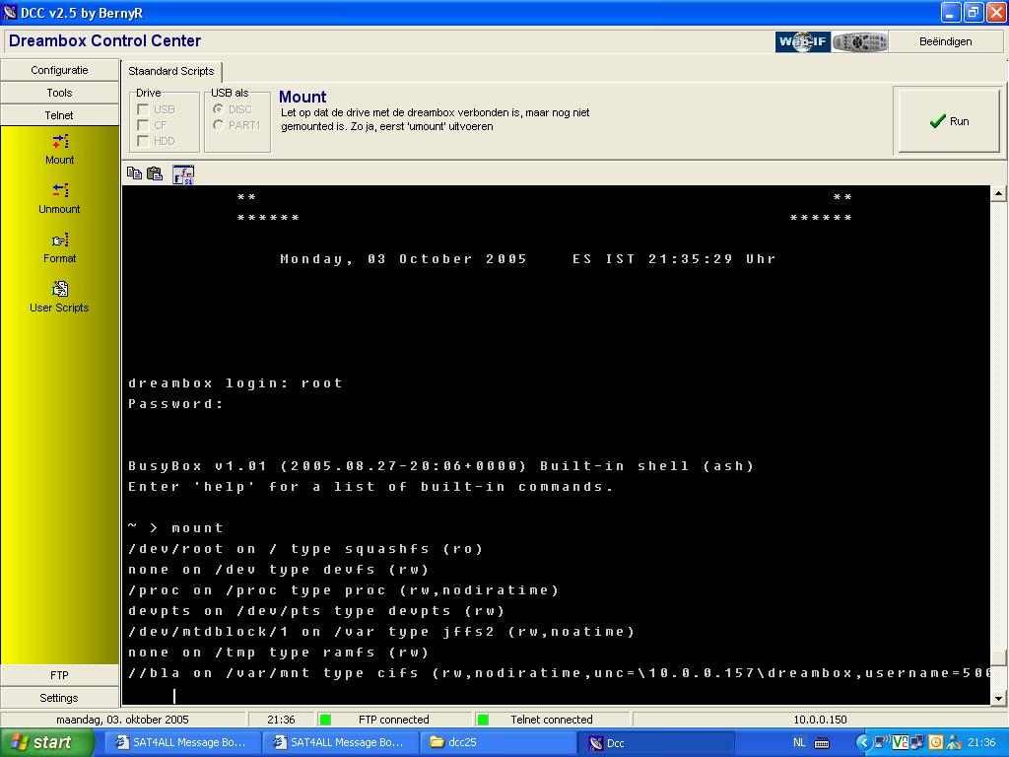Switch to first SAT4ALL Message Board taskbar item
The width and height of the screenshot is (1009, 757).
click(182, 743)
